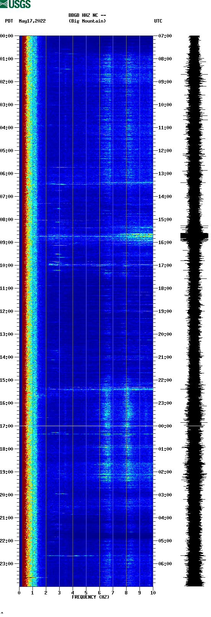211x617 pixels.
Task: Click the 06:00 PDT time label
Action: click(7, 174)
